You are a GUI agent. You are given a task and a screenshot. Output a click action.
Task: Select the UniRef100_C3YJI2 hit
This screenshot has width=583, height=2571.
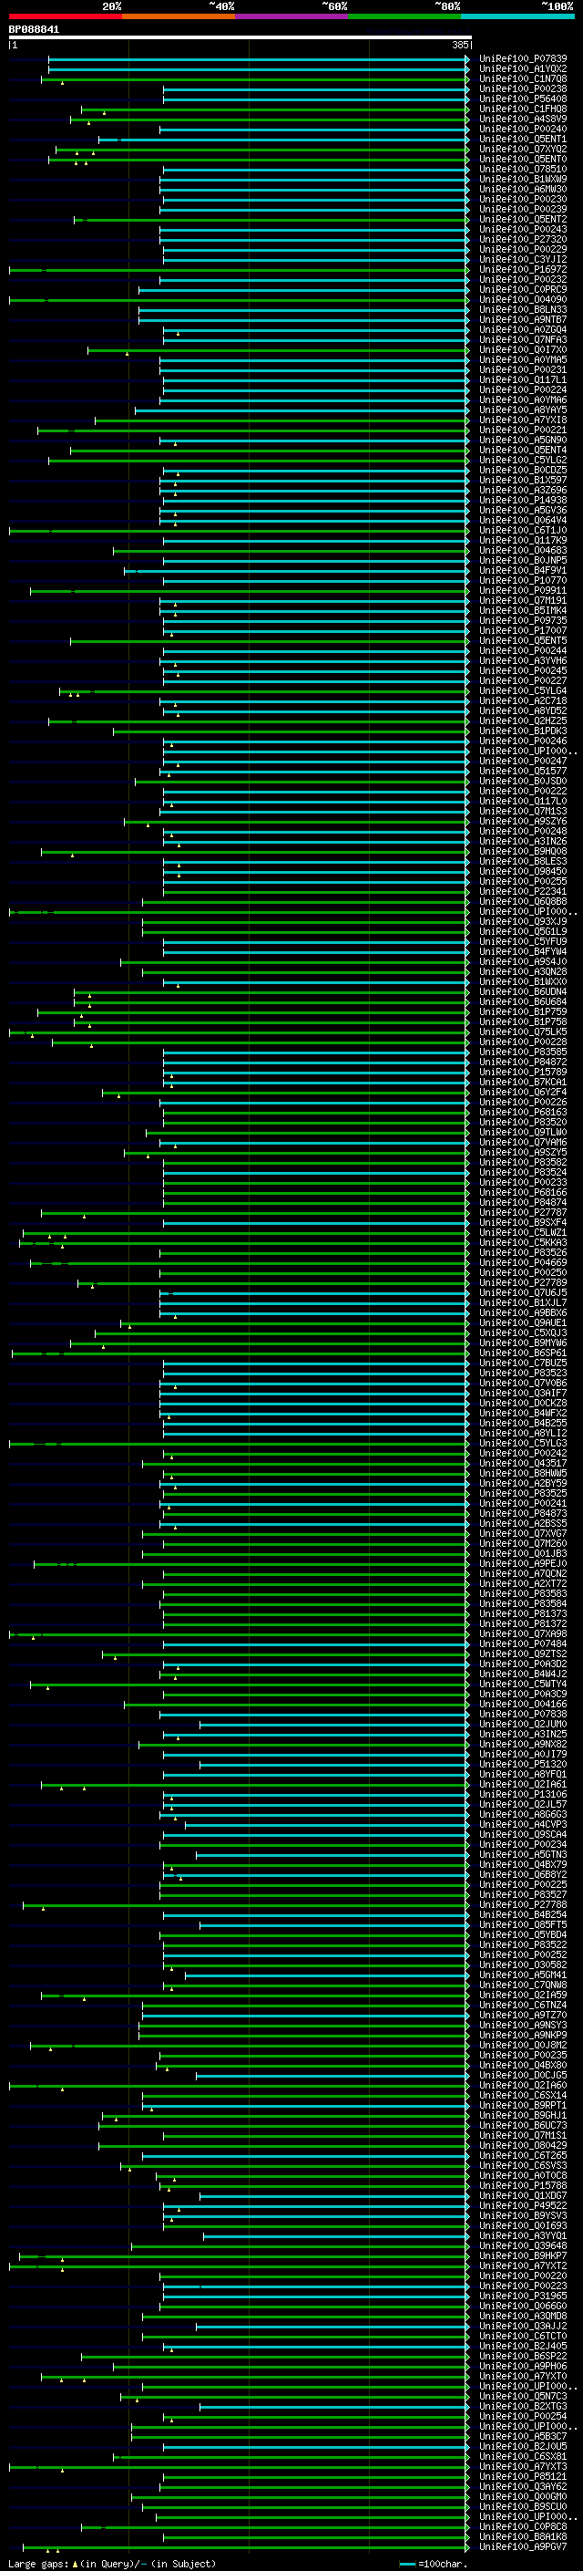(523, 260)
